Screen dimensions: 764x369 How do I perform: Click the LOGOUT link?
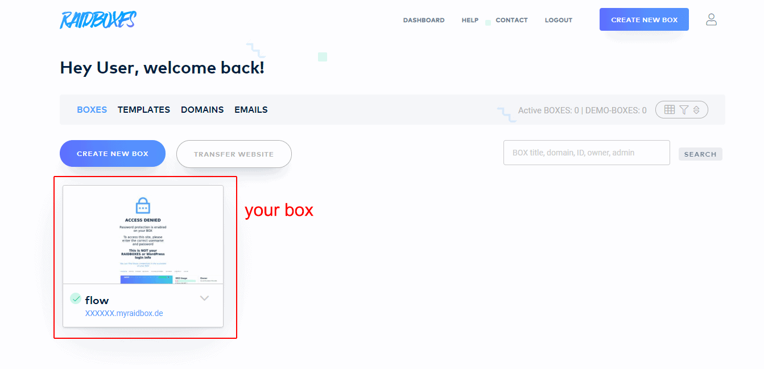pos(558,20)
